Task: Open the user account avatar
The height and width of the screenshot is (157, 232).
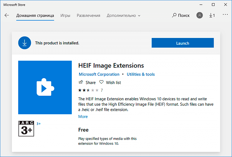Action: coord(199,15)
